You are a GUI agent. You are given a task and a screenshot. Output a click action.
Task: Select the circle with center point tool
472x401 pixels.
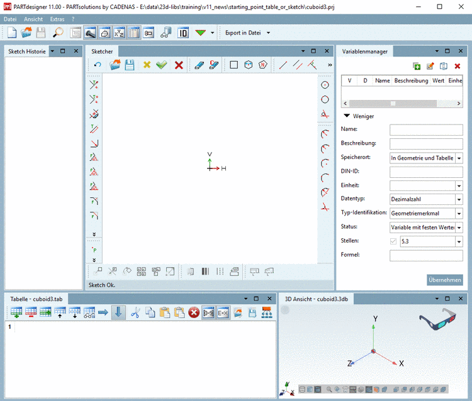tap(325, 85)
